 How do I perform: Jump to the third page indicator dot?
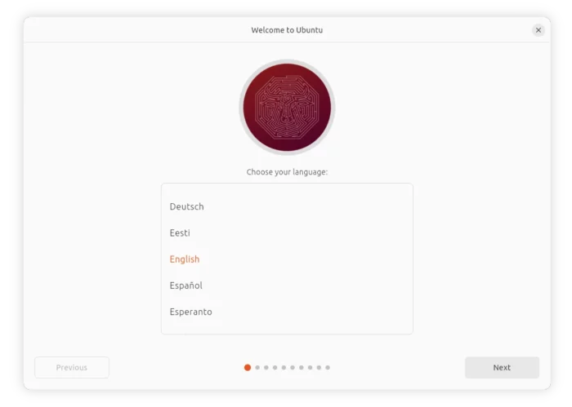click(266, 367)
